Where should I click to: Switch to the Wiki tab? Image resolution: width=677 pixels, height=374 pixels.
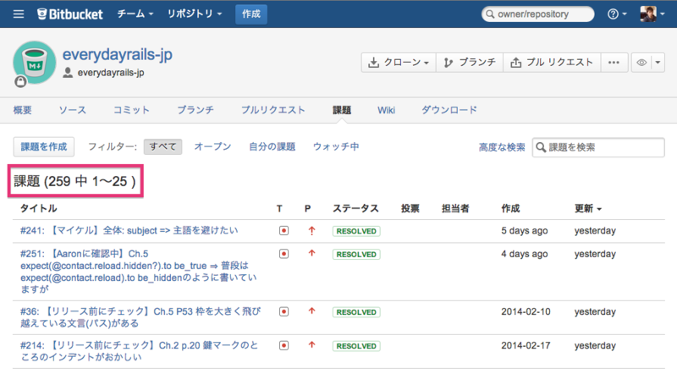[386, 110]
